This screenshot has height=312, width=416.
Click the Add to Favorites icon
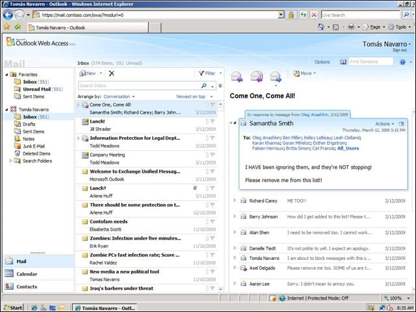click(x=18, y=27)
